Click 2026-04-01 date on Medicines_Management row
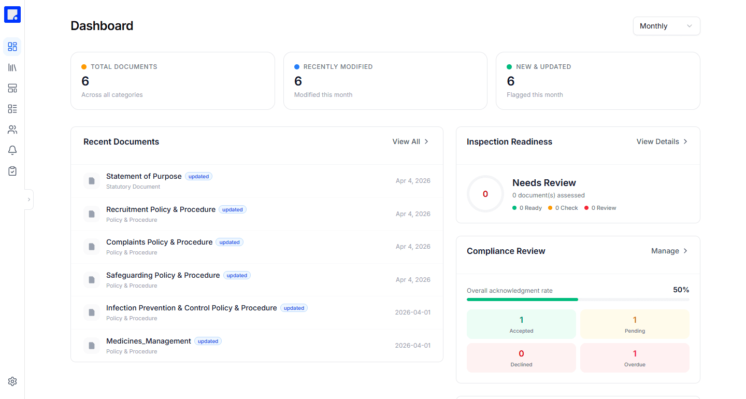 (x=412, y=346)
